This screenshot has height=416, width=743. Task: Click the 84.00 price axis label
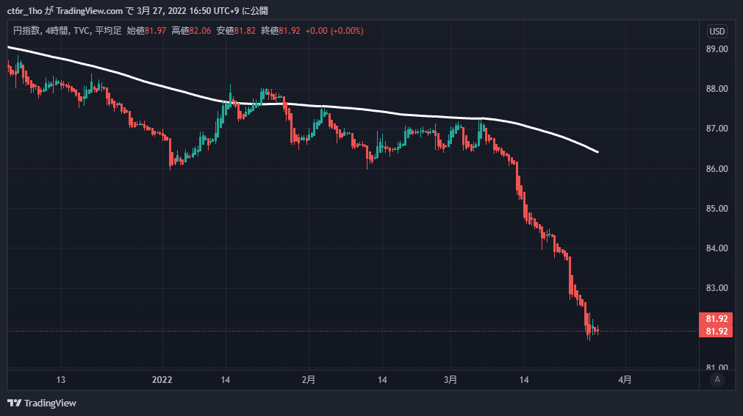point(717,248)
